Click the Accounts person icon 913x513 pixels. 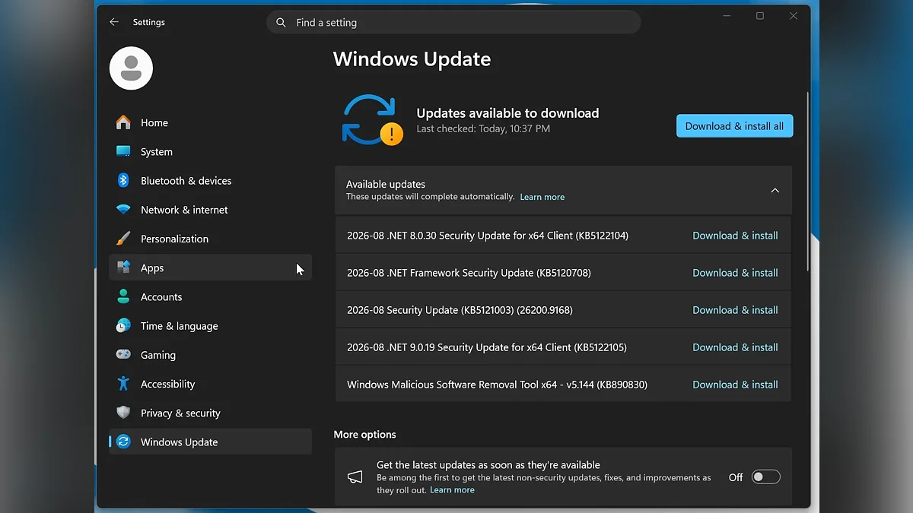pyautogui.click(x=123, y=296)
